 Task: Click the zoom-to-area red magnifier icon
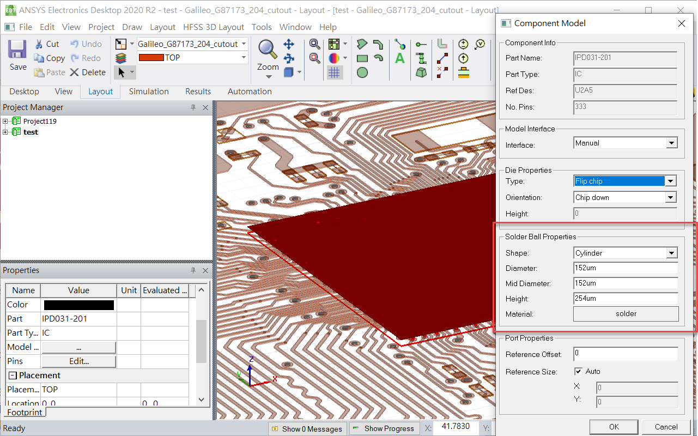pos(314,58)
